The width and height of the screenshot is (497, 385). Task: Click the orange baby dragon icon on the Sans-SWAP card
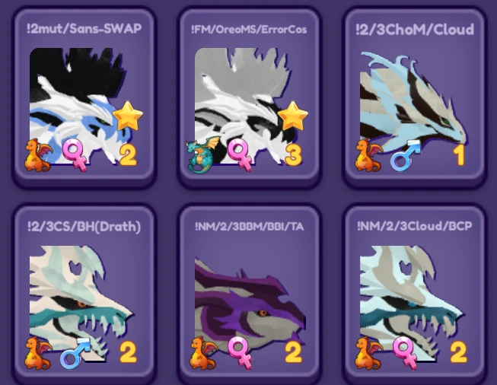(x=38, y=155)
